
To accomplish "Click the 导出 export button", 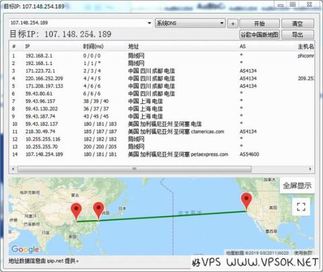I will click(x=297, y=35).
